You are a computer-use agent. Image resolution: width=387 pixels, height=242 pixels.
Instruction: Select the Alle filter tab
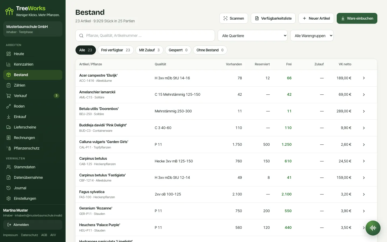pyautogui.click(x=86, y=50)
